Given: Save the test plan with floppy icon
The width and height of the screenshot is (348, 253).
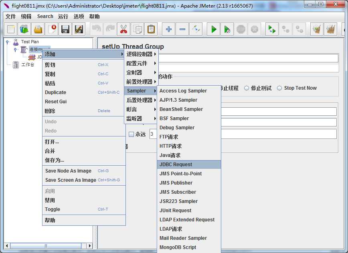Looking at the screenshot, I should pos(65,29).
